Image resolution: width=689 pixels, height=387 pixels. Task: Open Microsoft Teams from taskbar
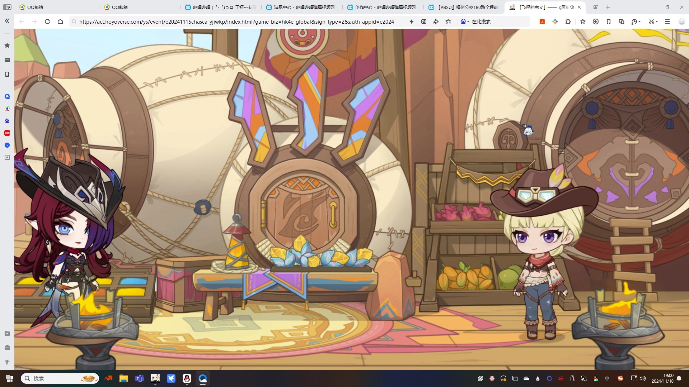coord(140,378)
